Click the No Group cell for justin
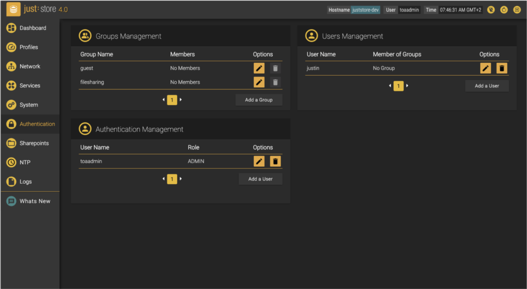The height and width of the screenshot is (289, 527). click(384, 68)
